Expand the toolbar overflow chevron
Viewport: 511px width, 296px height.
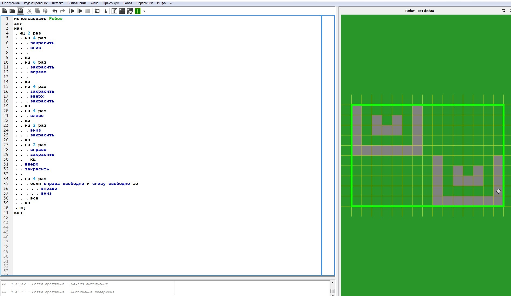[x=144, y=11]
